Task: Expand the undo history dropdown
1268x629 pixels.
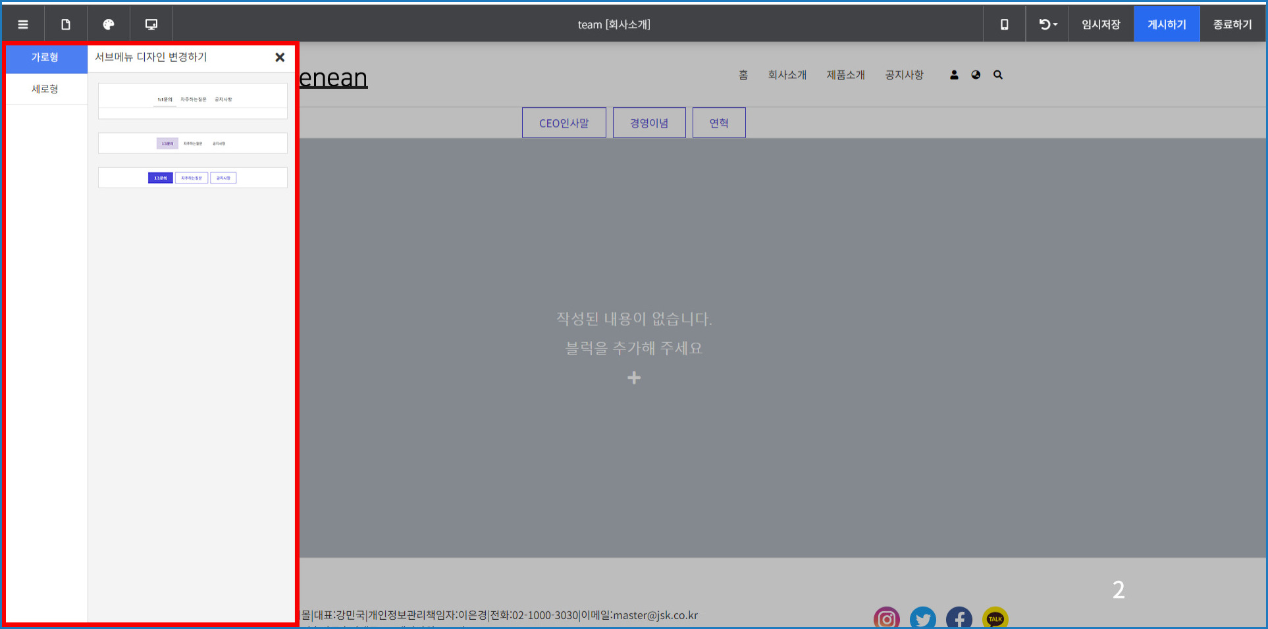Action: tap(1047, 24)
